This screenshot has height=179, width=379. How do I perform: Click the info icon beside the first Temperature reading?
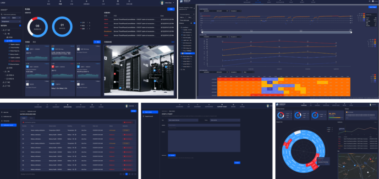[76, 130]
